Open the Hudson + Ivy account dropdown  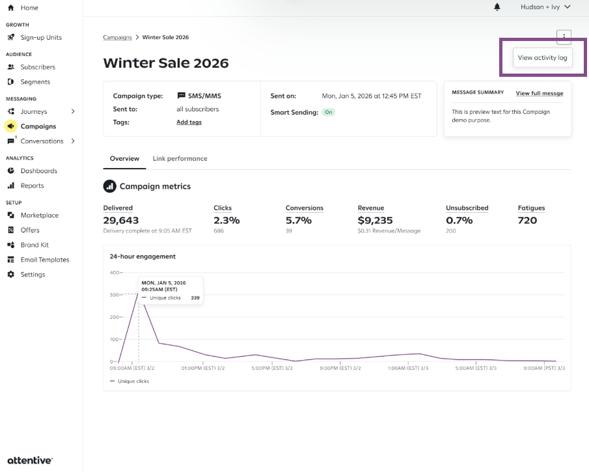pyautogui.click(x=545, y=7)
